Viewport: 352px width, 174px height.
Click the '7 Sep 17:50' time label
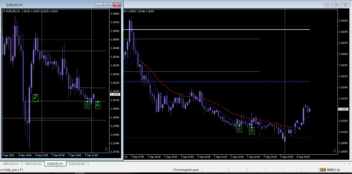pos(138,157)
